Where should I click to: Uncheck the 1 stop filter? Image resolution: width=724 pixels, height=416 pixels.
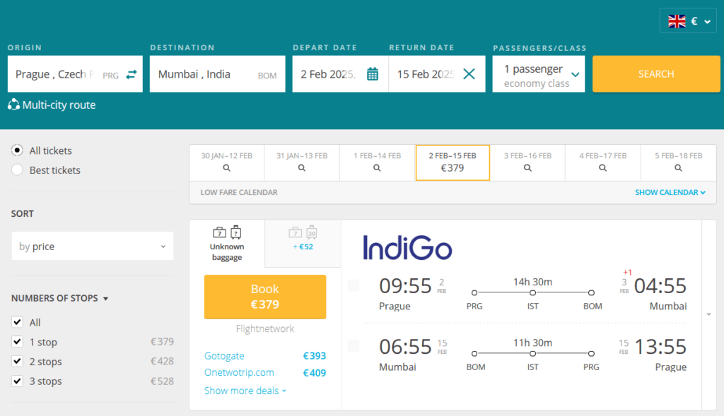(x=18, y=342)
